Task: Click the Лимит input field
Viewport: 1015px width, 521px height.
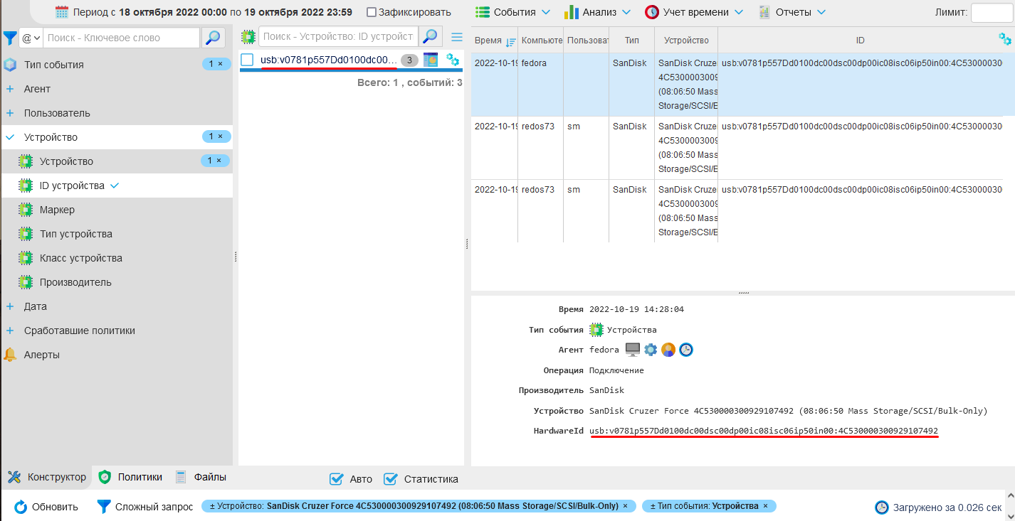Action: 990,13
